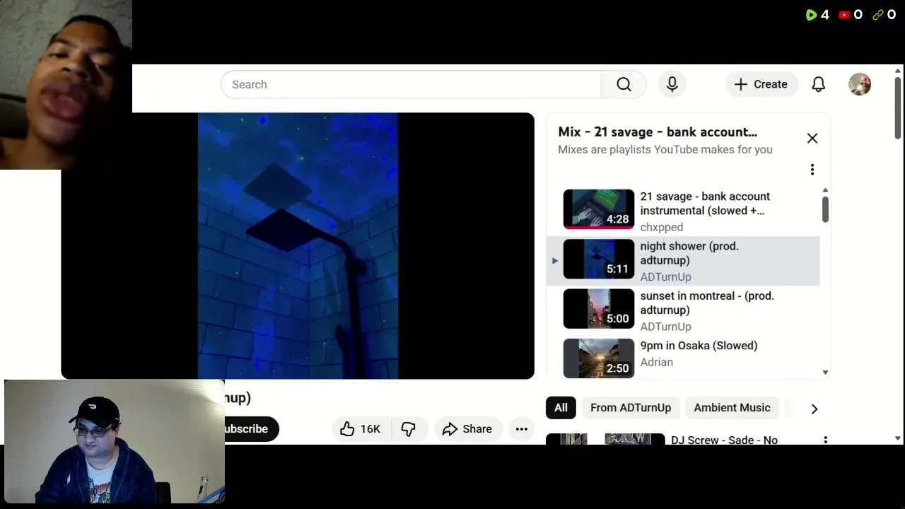The image size is (905, 509).
Task: Click the page vertical scrollbar thumb
Action: click(898, 107)
